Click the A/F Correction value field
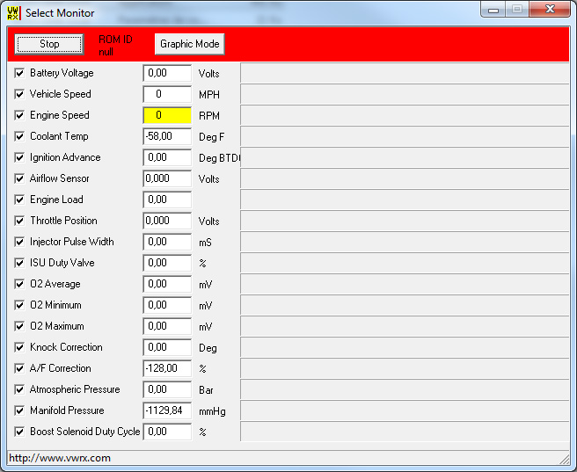Viewport: 577px width, 472px height. point(167,368)
